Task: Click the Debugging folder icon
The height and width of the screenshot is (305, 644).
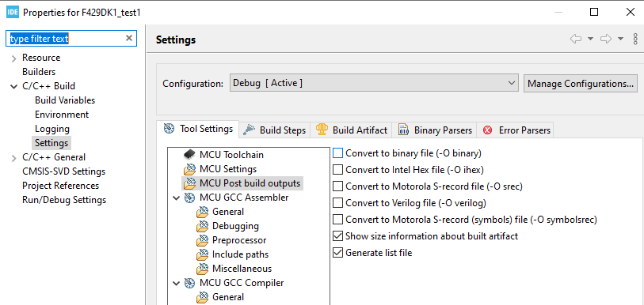Action: click(203, 226)
